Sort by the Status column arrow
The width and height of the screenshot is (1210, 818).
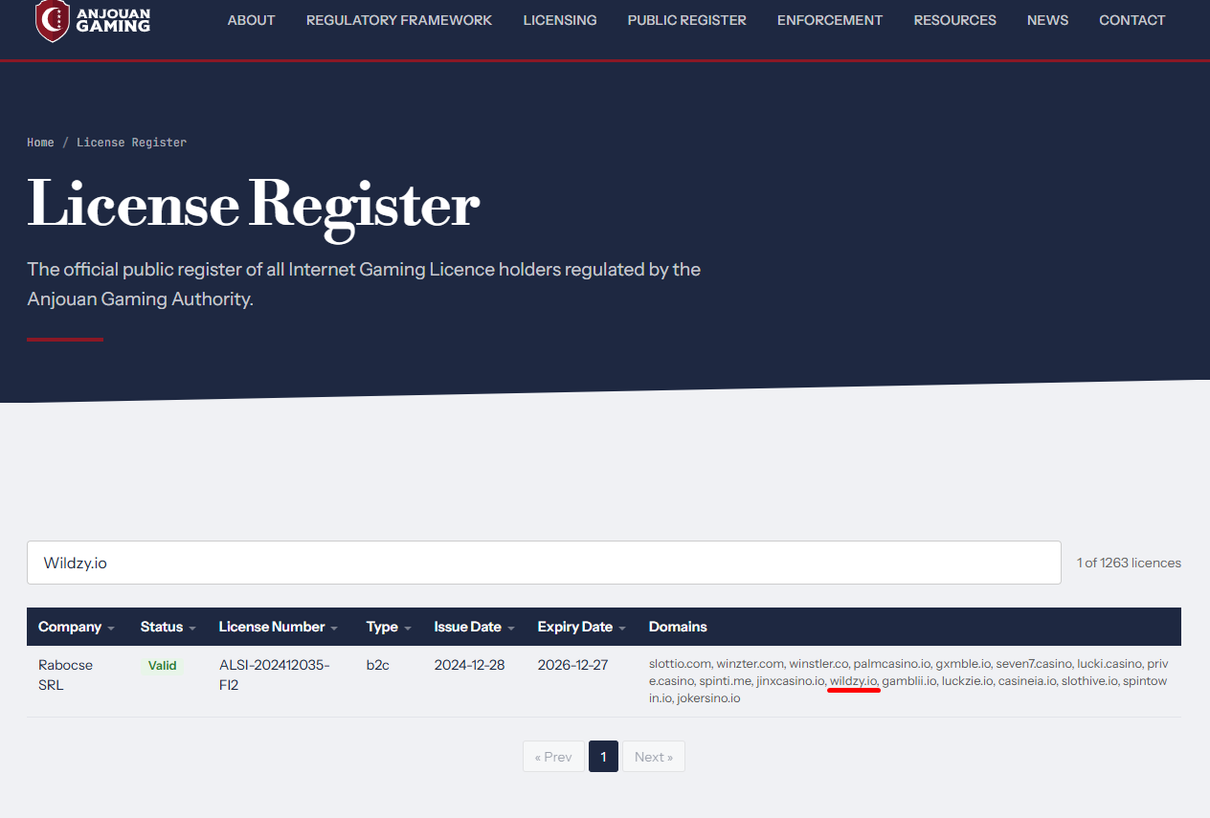pyautogui.click(x=192, y=628)
